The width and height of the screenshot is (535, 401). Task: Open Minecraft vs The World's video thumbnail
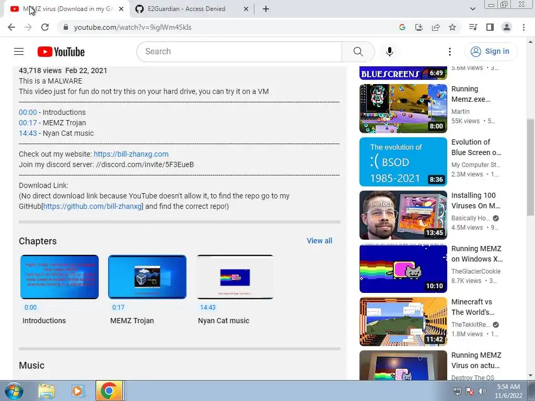coord(403,322)
